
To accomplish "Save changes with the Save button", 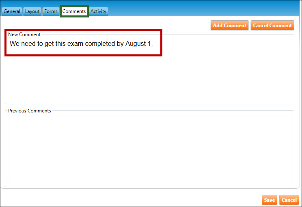I will 269,200.
